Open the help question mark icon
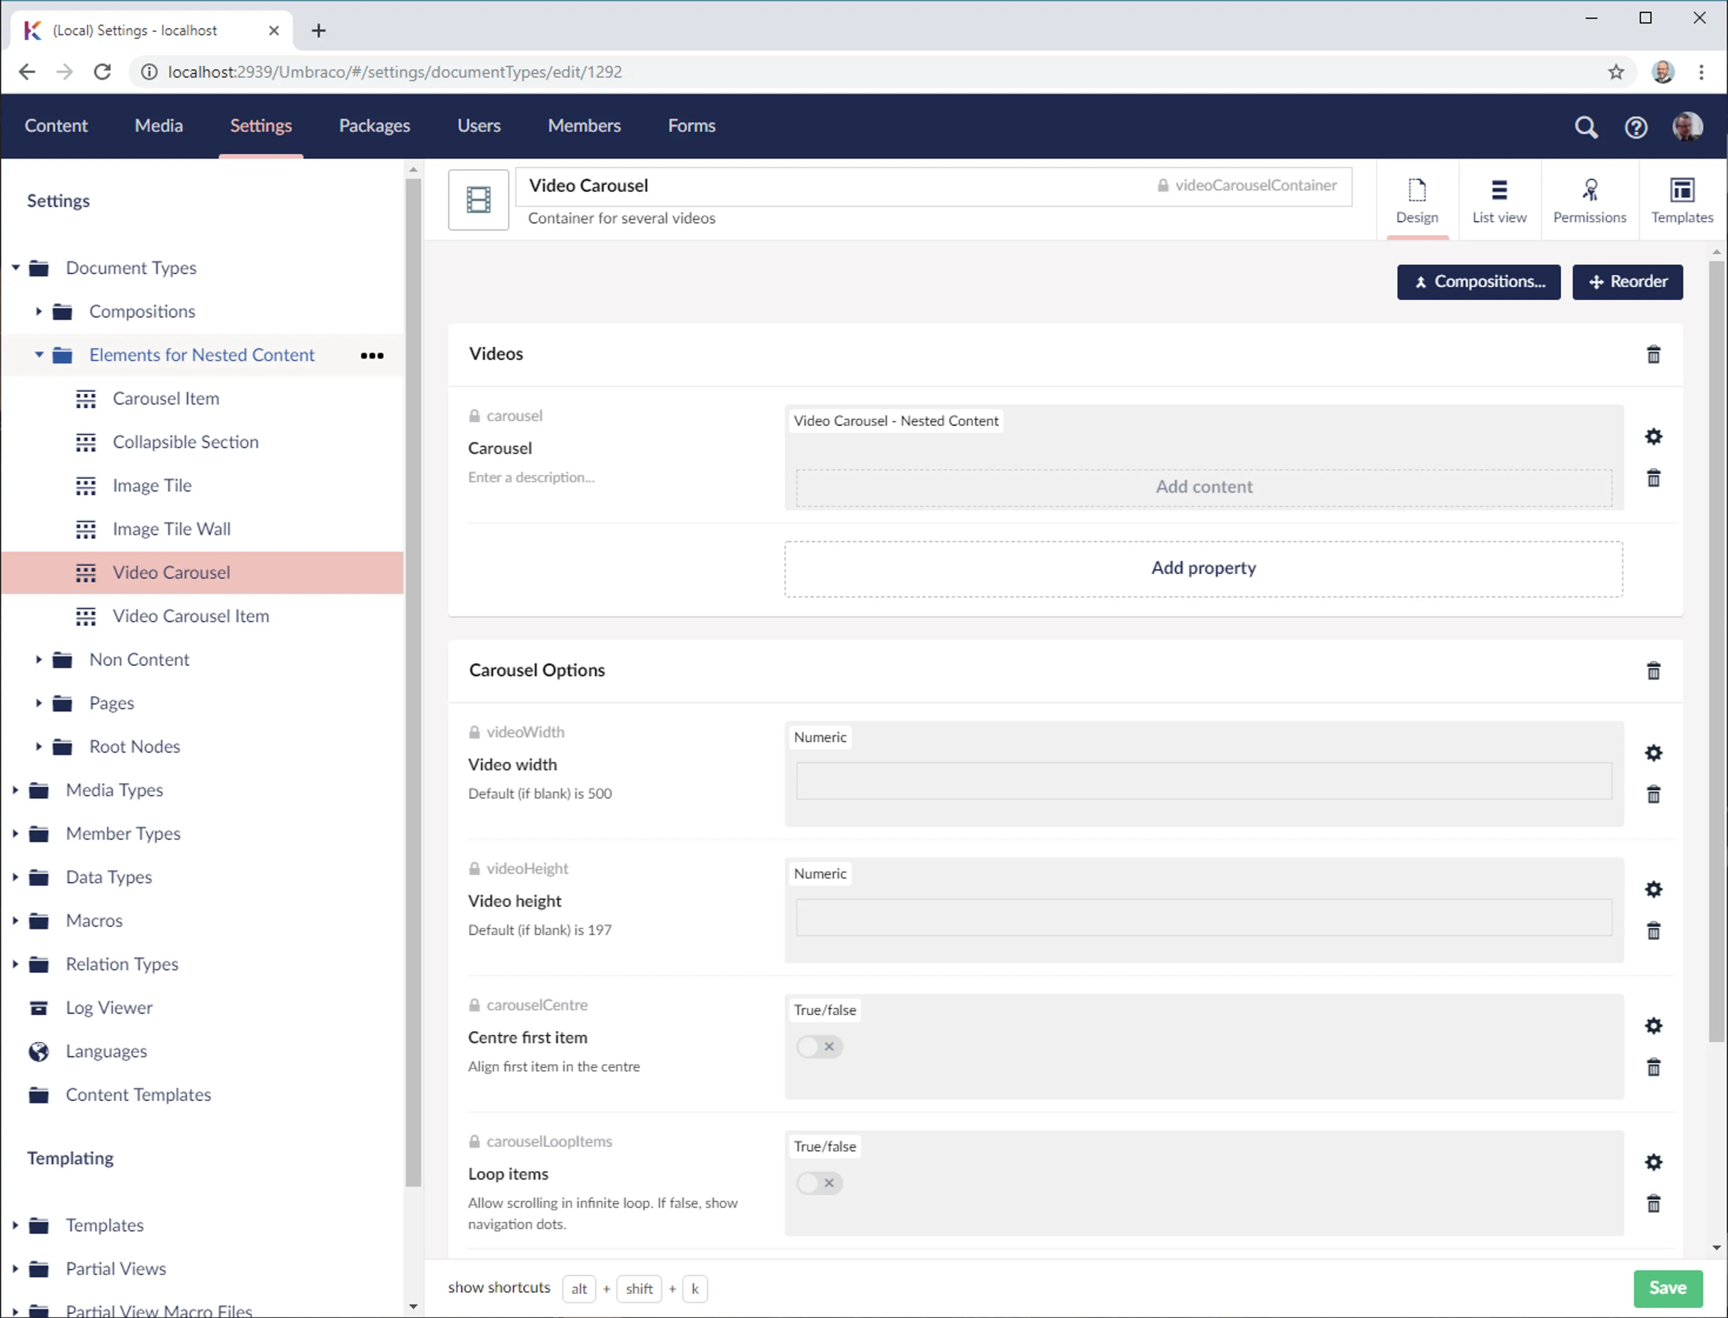 (x=1635, y=127)
